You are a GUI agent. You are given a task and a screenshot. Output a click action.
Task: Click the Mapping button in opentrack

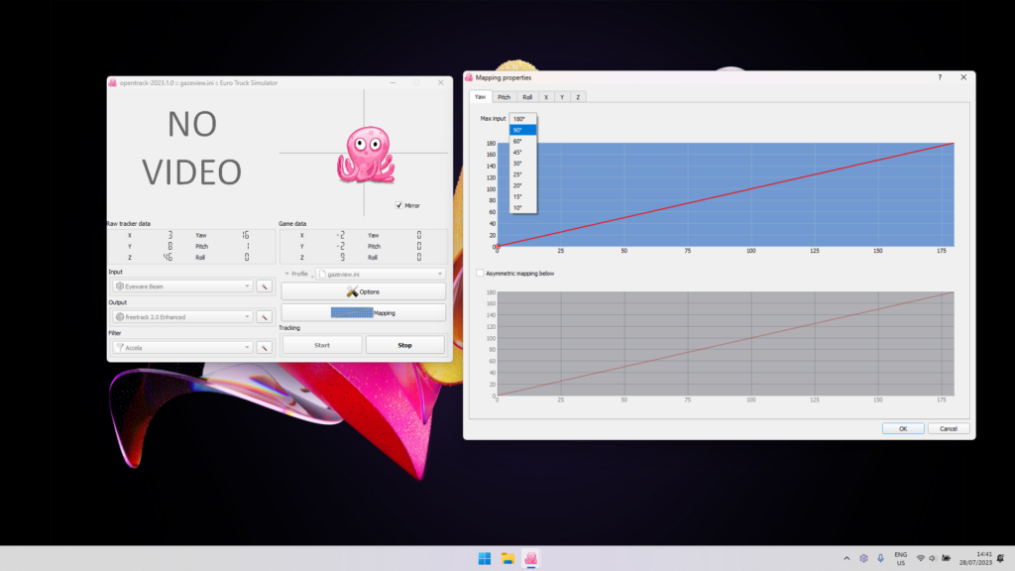pos(363,312)
